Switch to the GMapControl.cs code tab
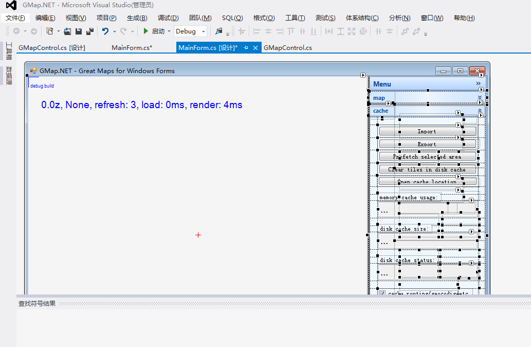The width and height of the screenshot is (531, 347). click(x=288, y=48)
